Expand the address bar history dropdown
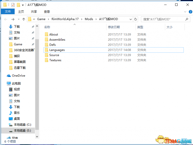The width and height of the screenshot is (193, 145). point(131,19)
